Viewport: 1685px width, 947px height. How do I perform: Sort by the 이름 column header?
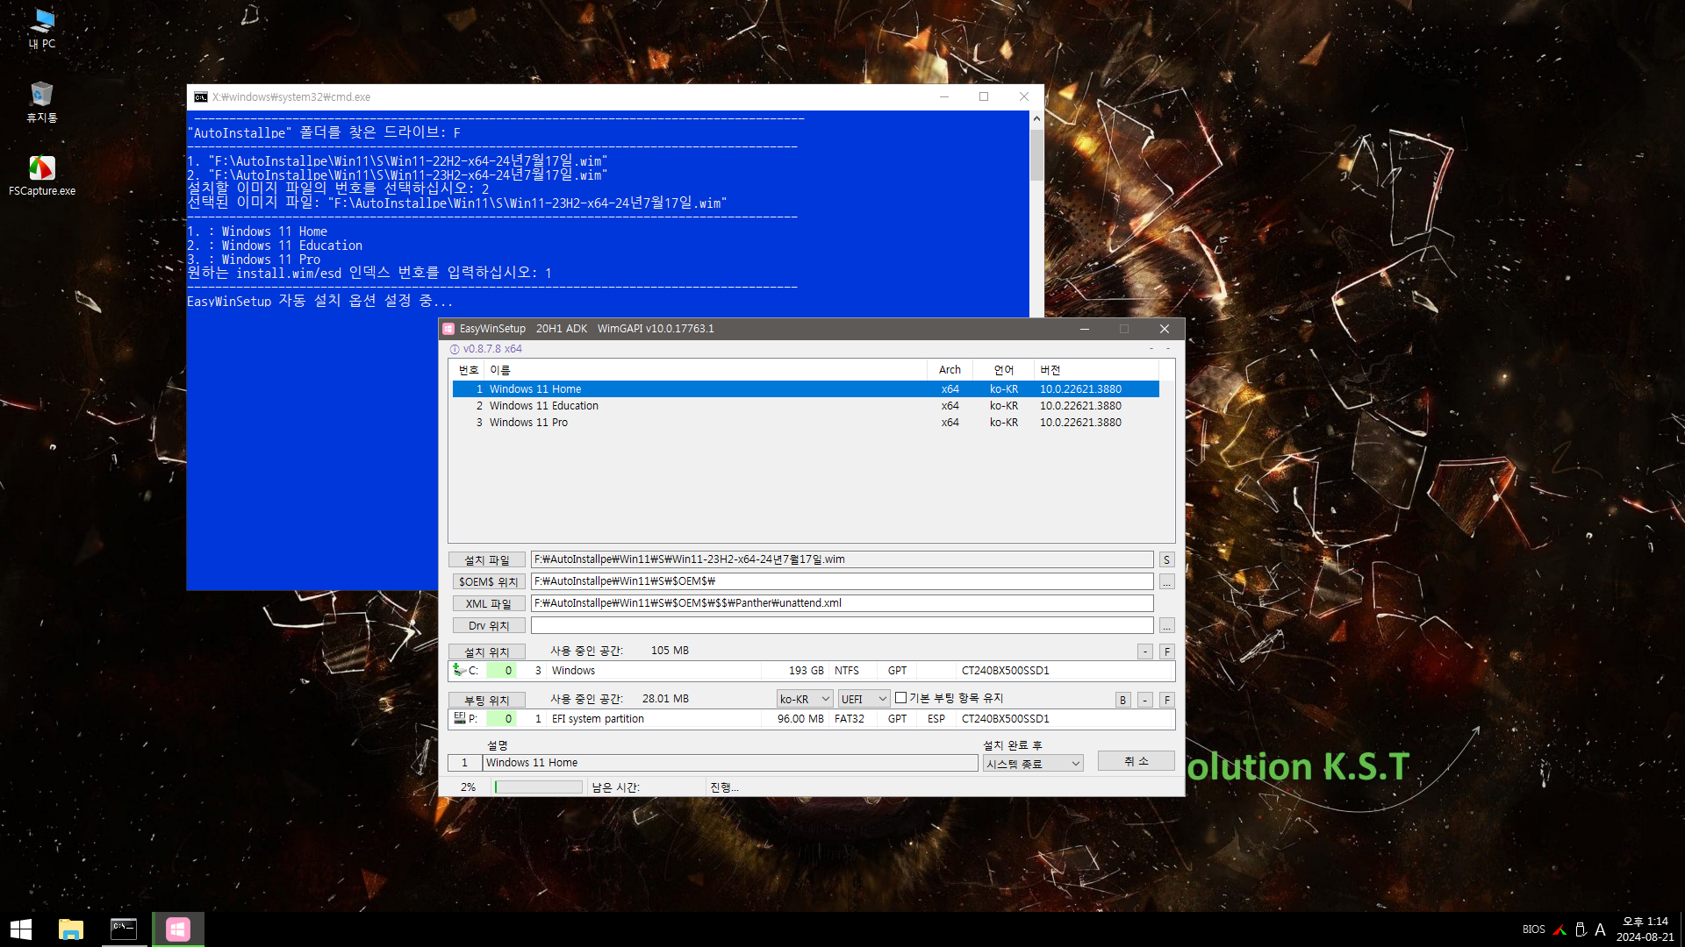(x=706, y=370)
